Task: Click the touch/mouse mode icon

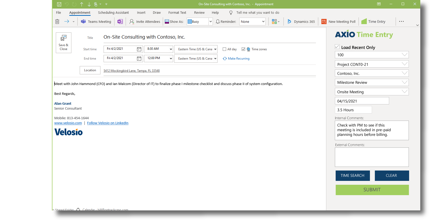Action: tap(96, 4)
